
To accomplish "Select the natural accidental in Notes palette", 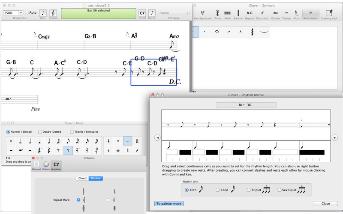I will [127, 151].
